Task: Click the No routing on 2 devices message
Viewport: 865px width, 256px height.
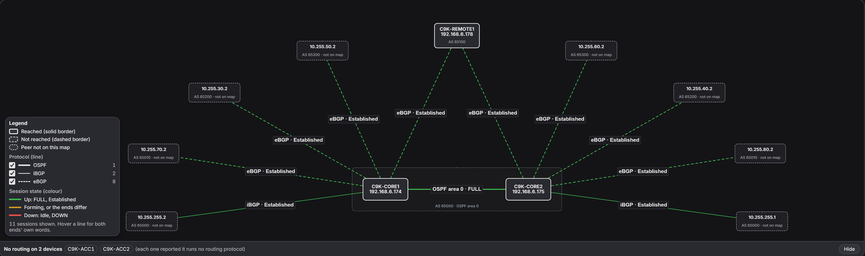Action: pyautogui.click(x=33, y=249)
